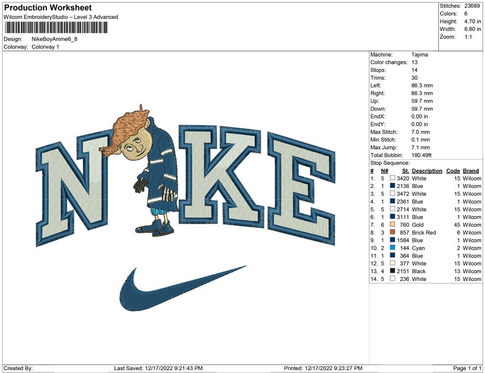Click the Width value '6.80 in'
This screenshot has height=373, width=485.
point(472,29)
